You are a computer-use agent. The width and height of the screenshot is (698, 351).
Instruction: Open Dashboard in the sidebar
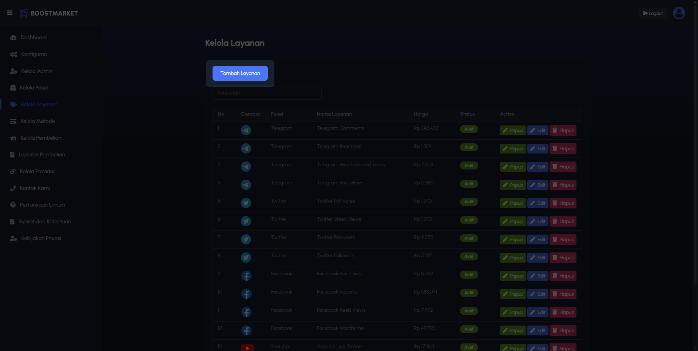pos(34,37)
